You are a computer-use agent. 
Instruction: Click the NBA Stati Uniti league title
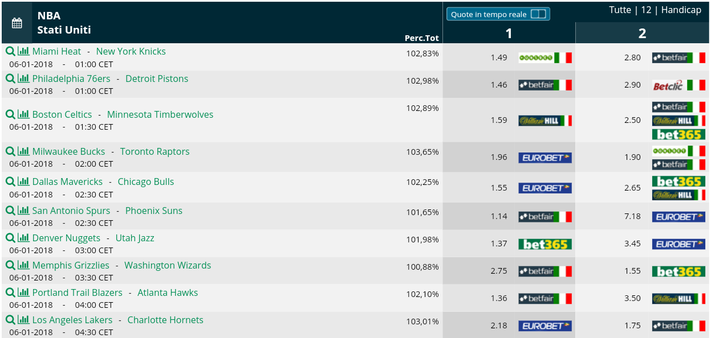click(64, 23)
